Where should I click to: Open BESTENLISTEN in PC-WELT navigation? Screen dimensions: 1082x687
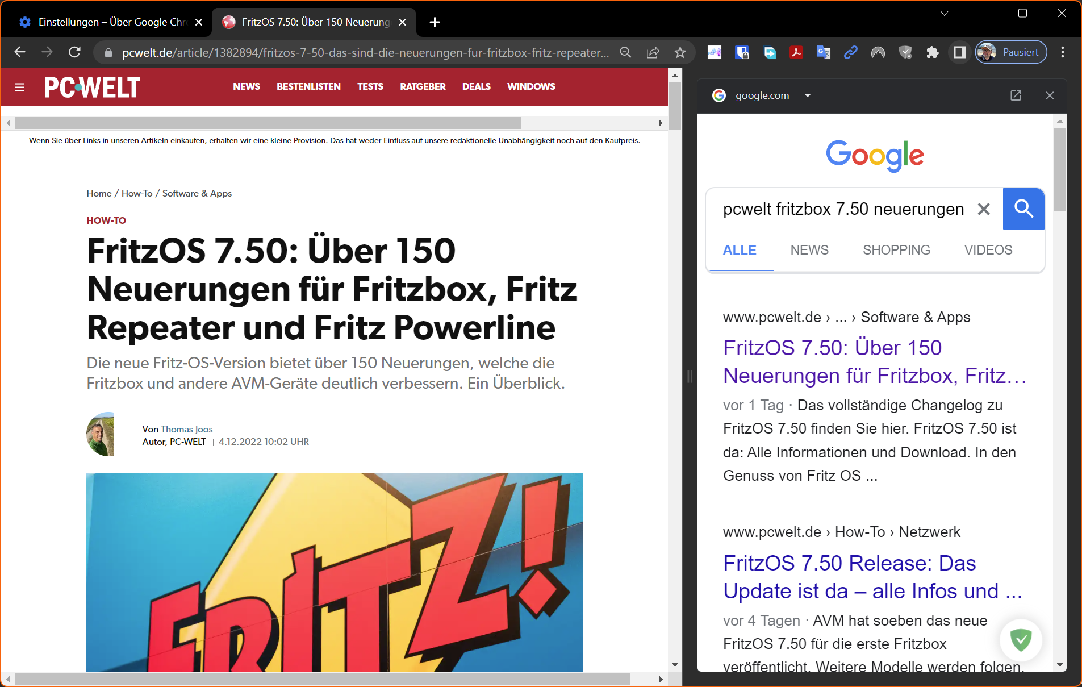308,86
